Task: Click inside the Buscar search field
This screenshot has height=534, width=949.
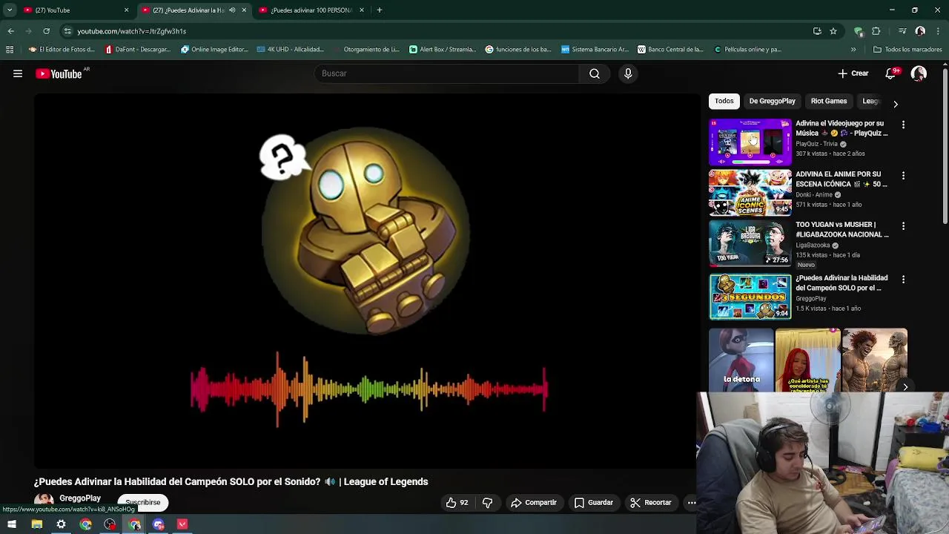Action: (449, 73)
